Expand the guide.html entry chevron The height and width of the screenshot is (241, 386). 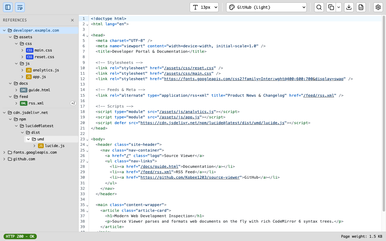16,90
